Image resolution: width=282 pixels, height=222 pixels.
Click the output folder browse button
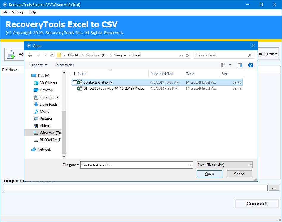pyautogui.click(x=274, y=188)
